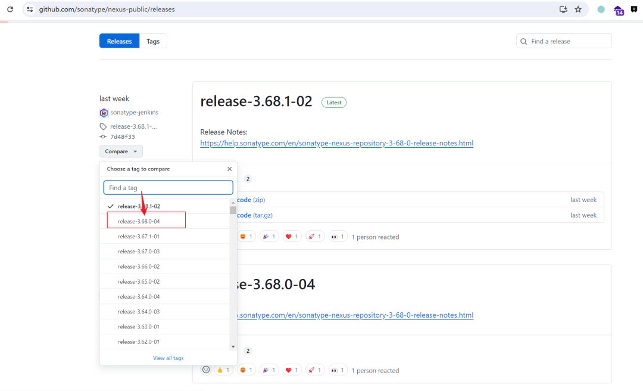643x391 pixels.
Task: Click 1 person reacted under release-3.68.1-02
Action: pos(375,237)
